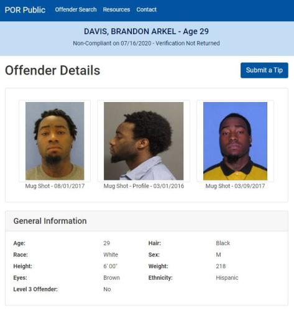This screenshot has width=294, height=311.
Task: Select the Weight value 218
Action: click(x=221, y=266)
